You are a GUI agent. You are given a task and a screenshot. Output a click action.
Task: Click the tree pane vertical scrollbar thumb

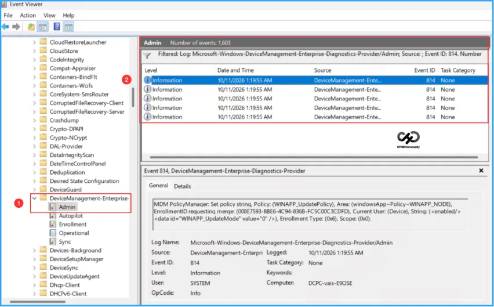coord(133,97)
